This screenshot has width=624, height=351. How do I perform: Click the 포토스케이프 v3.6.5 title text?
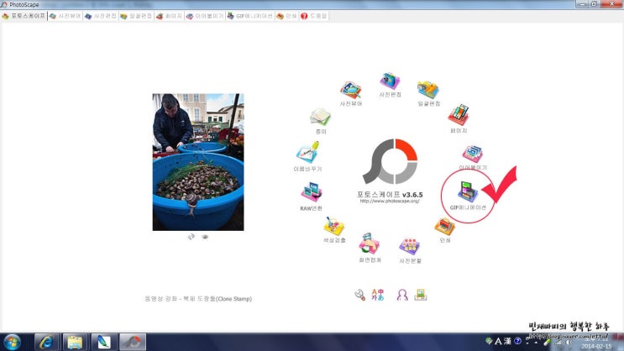(390, 195)
